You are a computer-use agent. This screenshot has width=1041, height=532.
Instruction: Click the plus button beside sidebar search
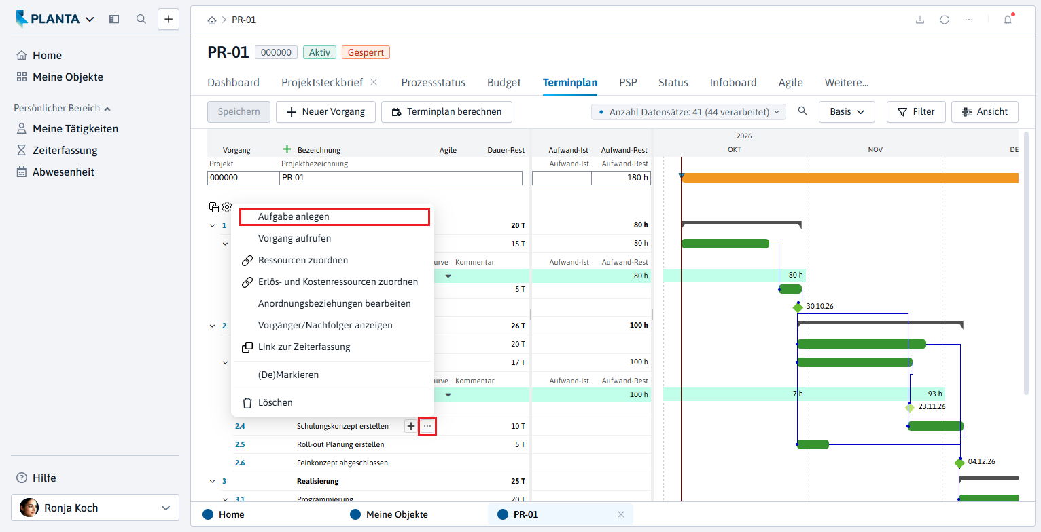tap(169, 19)
